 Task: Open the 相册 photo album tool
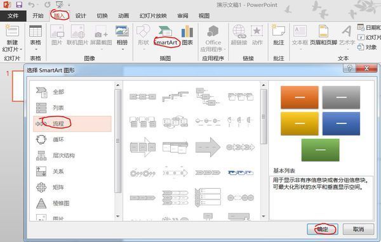click(x=122, y=31)
